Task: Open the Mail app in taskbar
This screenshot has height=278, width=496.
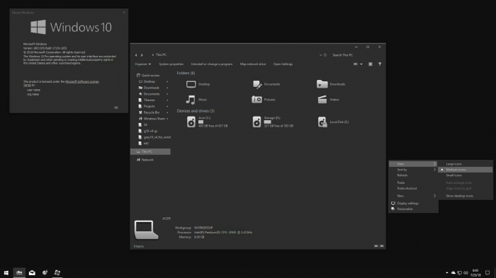Action: 32,272
